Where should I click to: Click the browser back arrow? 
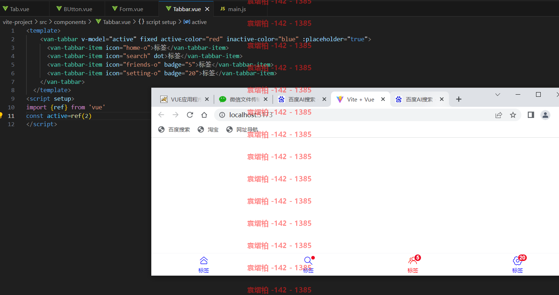161,115
